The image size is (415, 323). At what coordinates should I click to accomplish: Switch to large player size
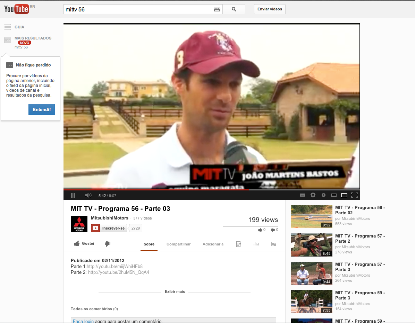pos(344,195)
